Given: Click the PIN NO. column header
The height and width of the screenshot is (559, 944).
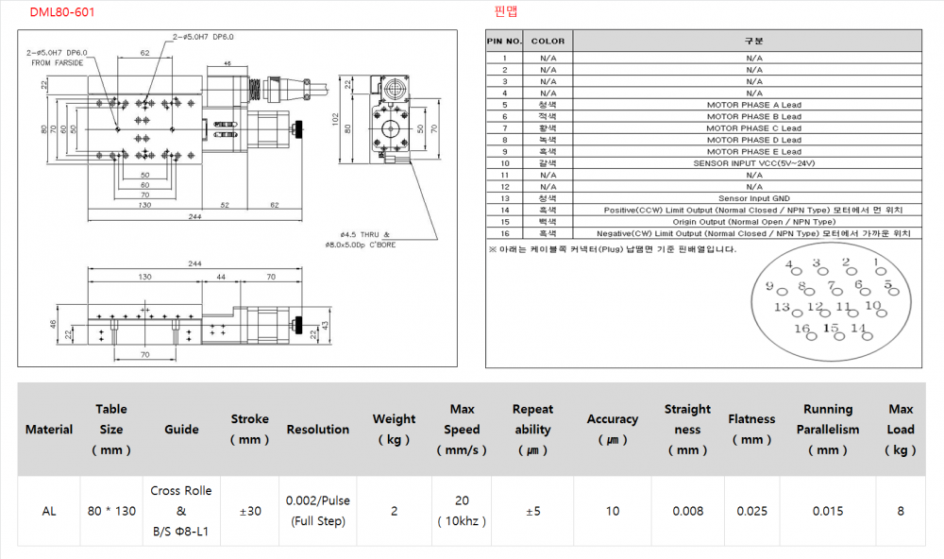Looking at the screenshot, I should (x=504, y=42).
